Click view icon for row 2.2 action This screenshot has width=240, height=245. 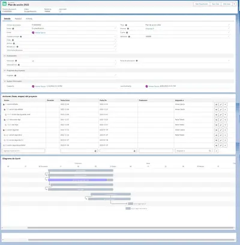coord(216,140)
